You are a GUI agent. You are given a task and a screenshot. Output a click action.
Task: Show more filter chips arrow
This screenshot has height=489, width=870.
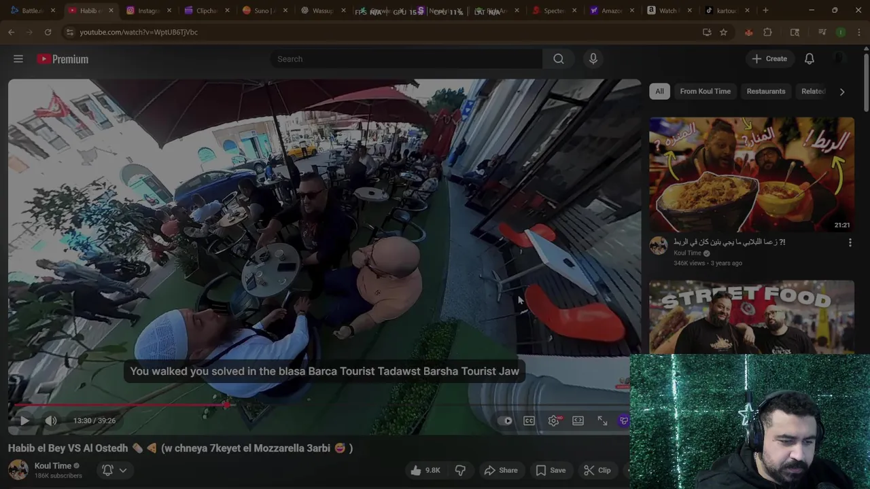pyautogui.click(x=842, y=92)
